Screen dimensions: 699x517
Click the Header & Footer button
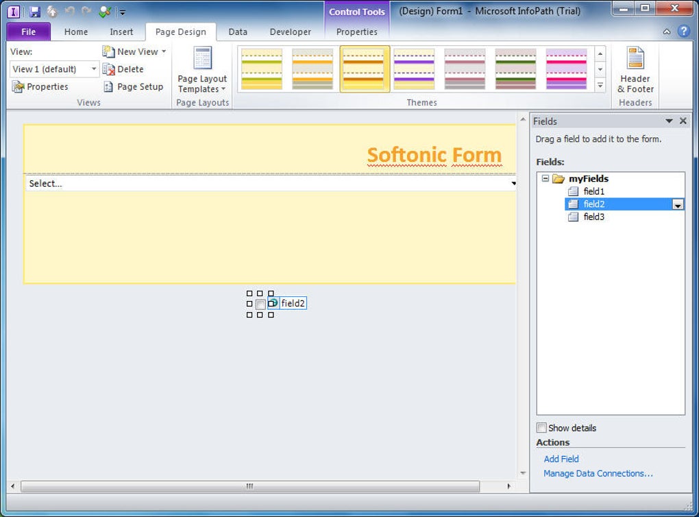[x=635, y=70]
